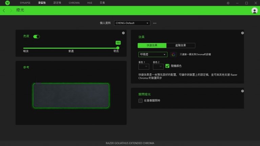Open the Chroma color wheel icon
The width and height of the screenshot is (260, 146).
coord(173,54)
